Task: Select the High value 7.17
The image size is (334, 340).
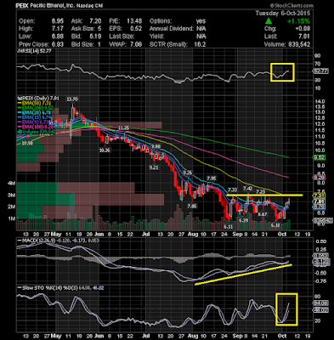Action: coord(58,29)
